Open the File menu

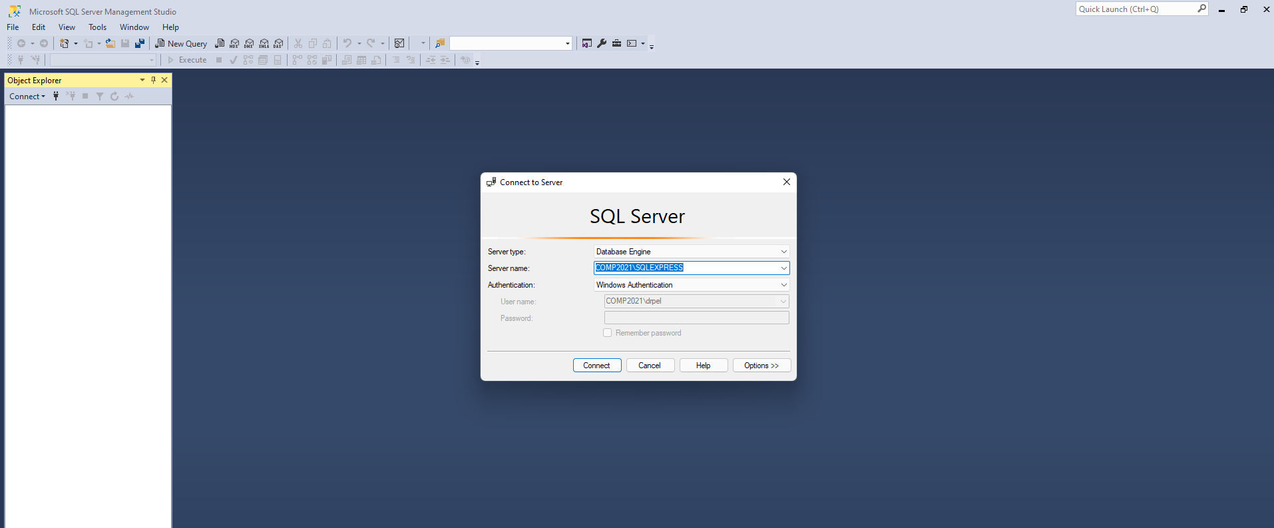click(x=13, y=27)
